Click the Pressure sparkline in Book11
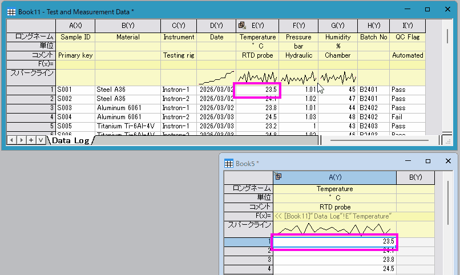The height and width of the screenshot is (275, 460). (298, 78)
